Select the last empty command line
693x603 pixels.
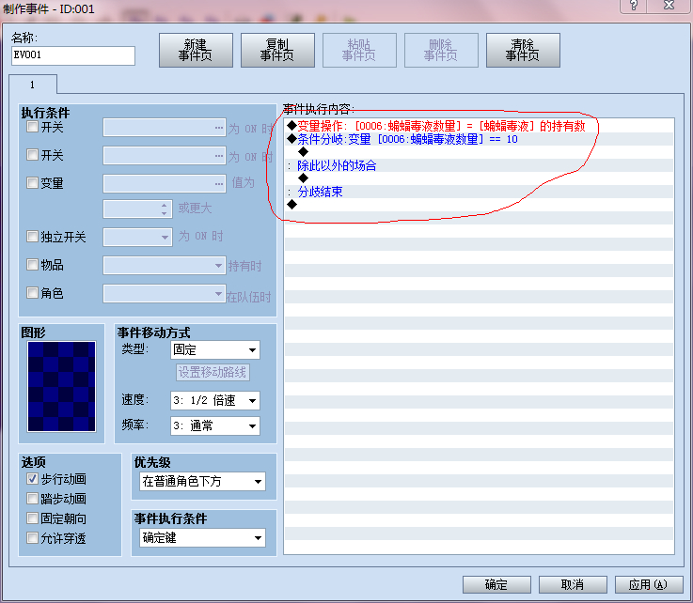[x=480, y=205]
